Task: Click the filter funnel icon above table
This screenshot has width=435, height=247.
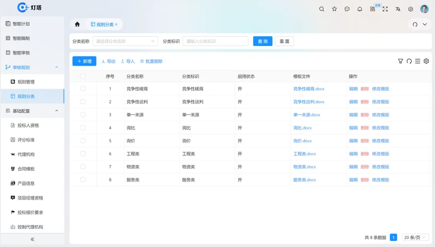Action: click(401, 61)
